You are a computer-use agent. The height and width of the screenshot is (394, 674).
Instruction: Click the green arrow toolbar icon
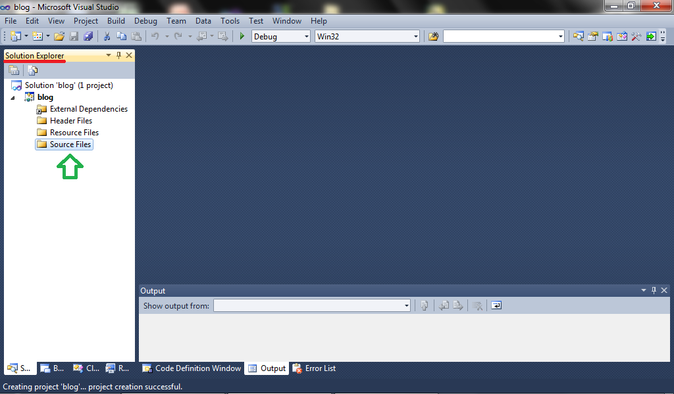(x=651, y=36)
